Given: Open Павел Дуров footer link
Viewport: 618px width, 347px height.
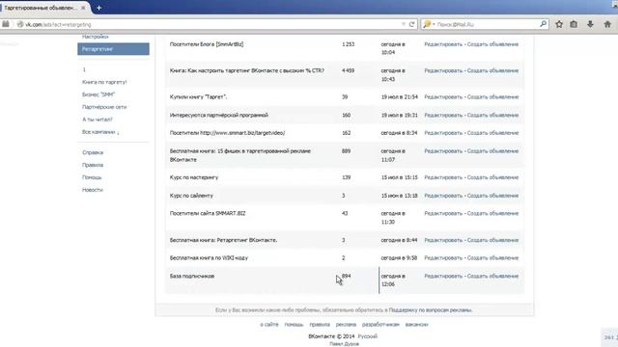Looking at the screenshot, I should tap(344, 344).
